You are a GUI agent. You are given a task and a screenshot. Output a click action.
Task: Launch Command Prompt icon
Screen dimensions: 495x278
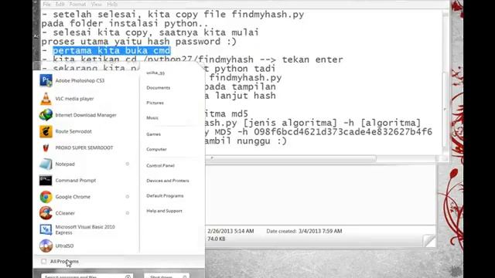[46, 181]
